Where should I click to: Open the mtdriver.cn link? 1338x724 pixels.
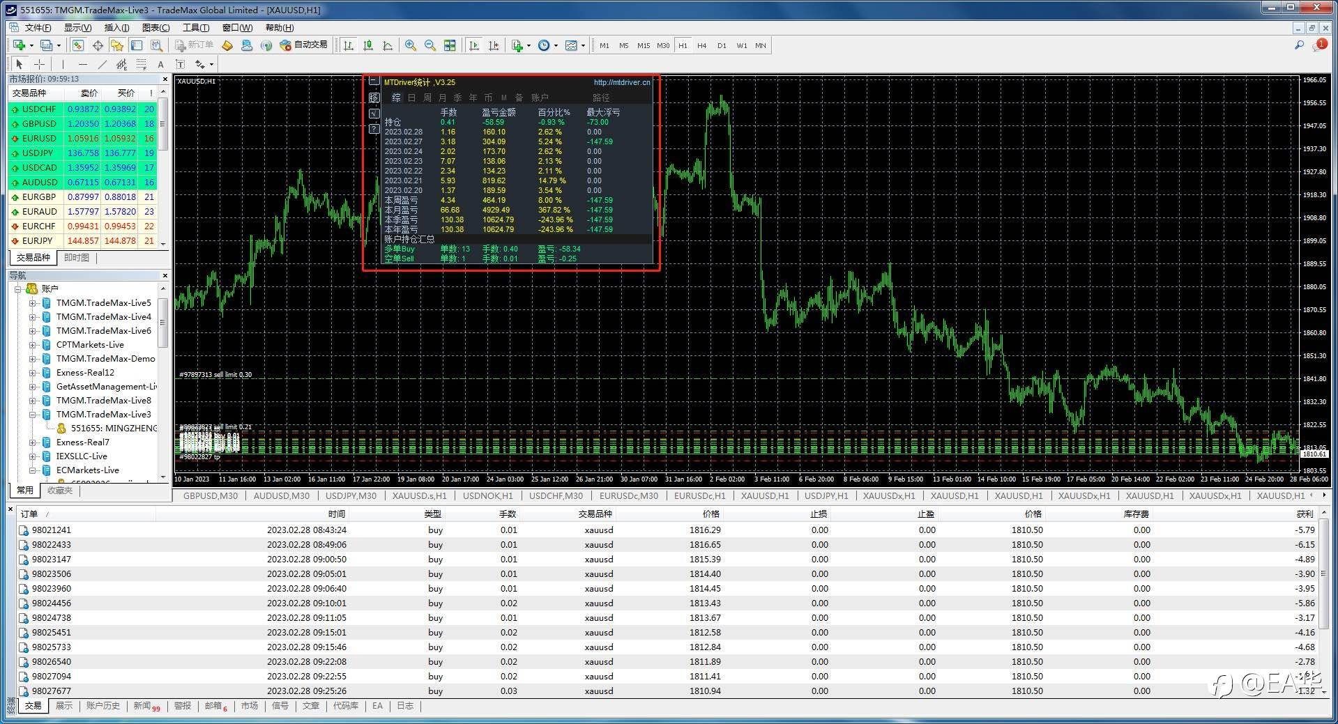coord(621,82)
